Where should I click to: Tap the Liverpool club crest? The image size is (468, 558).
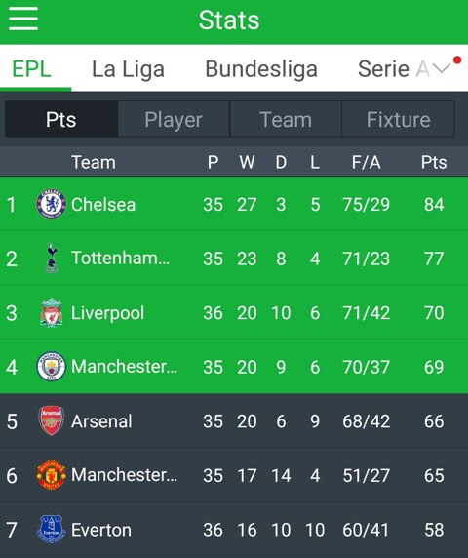click(52, 312)
